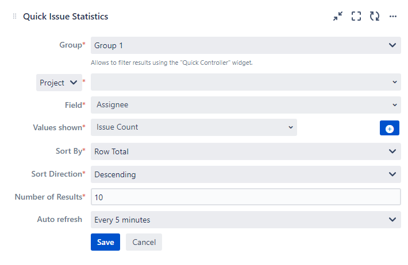This screenshot has height=265, width=408.
Task: Open the gadget more options menu
Action: coord(393,17)
